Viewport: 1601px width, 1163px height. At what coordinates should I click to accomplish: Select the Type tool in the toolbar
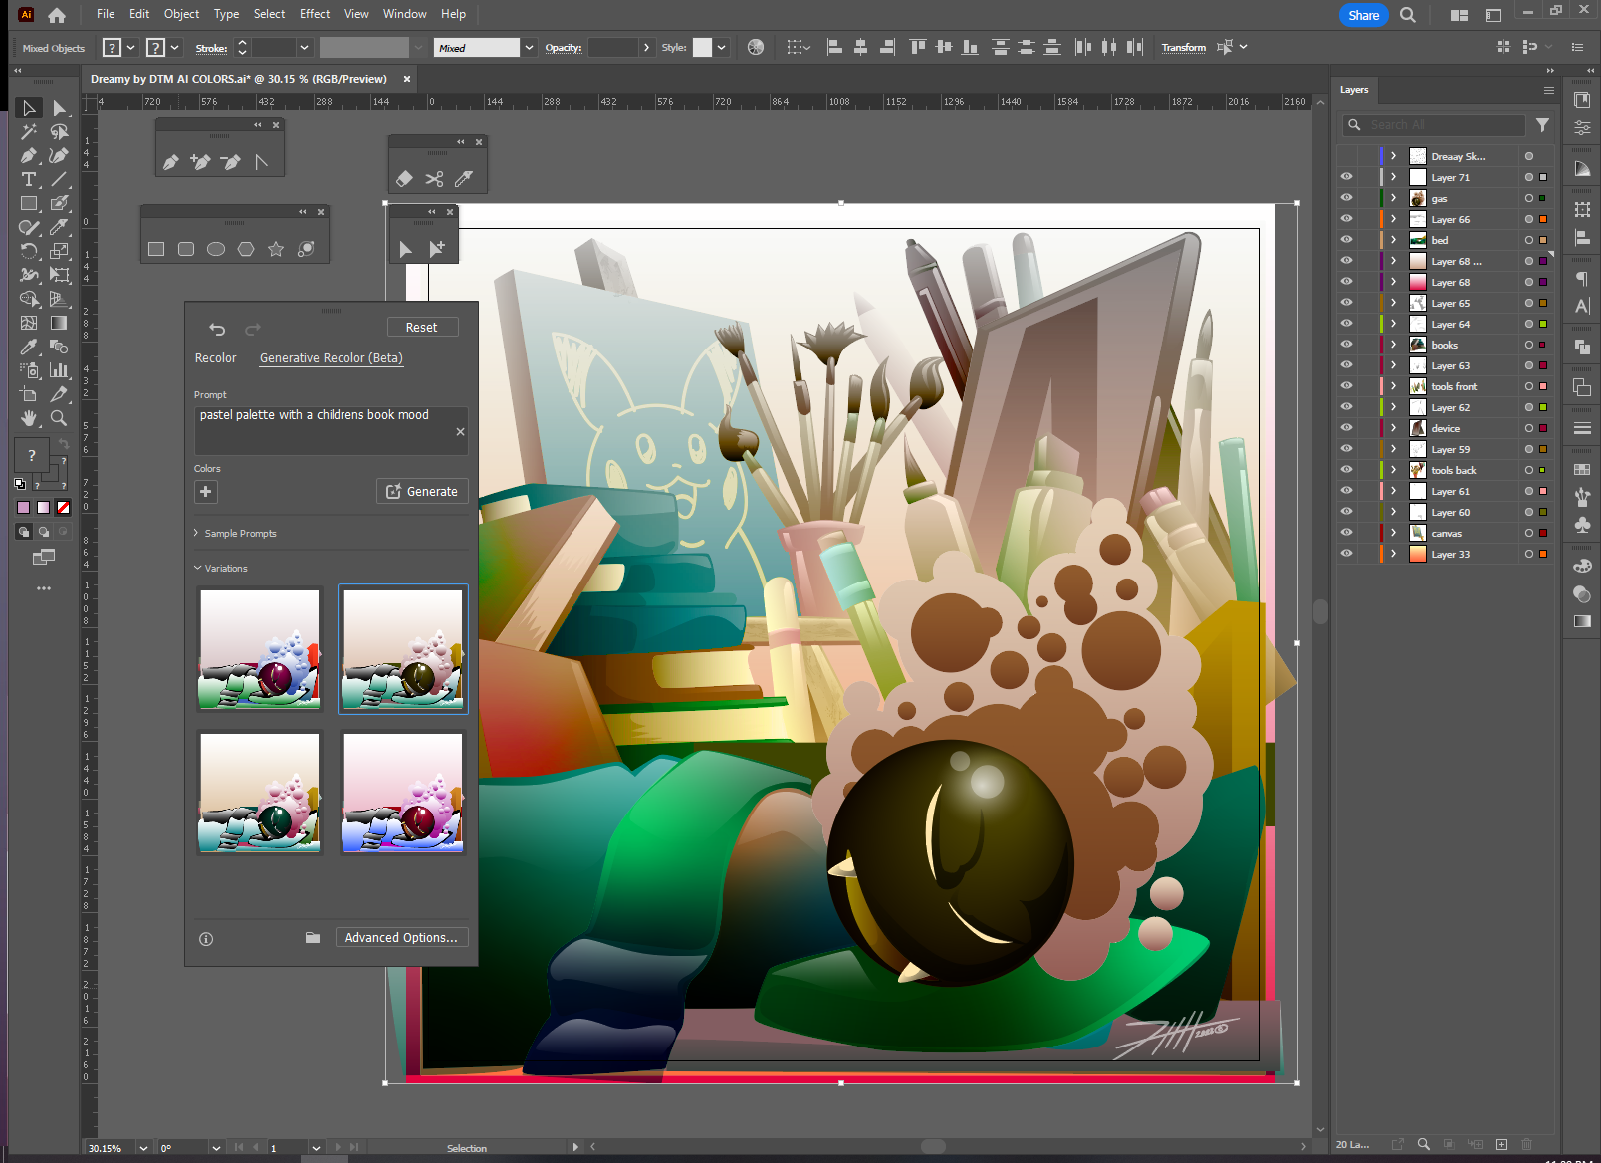[x=29, y=180]
